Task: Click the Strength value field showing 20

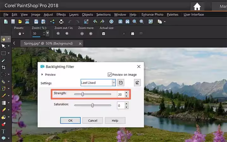Action: click(x=121, y=94)
